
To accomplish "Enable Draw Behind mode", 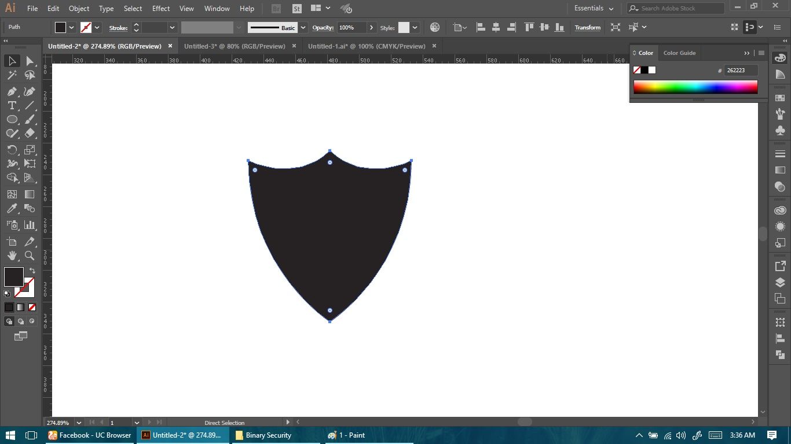I will (21, 321).
